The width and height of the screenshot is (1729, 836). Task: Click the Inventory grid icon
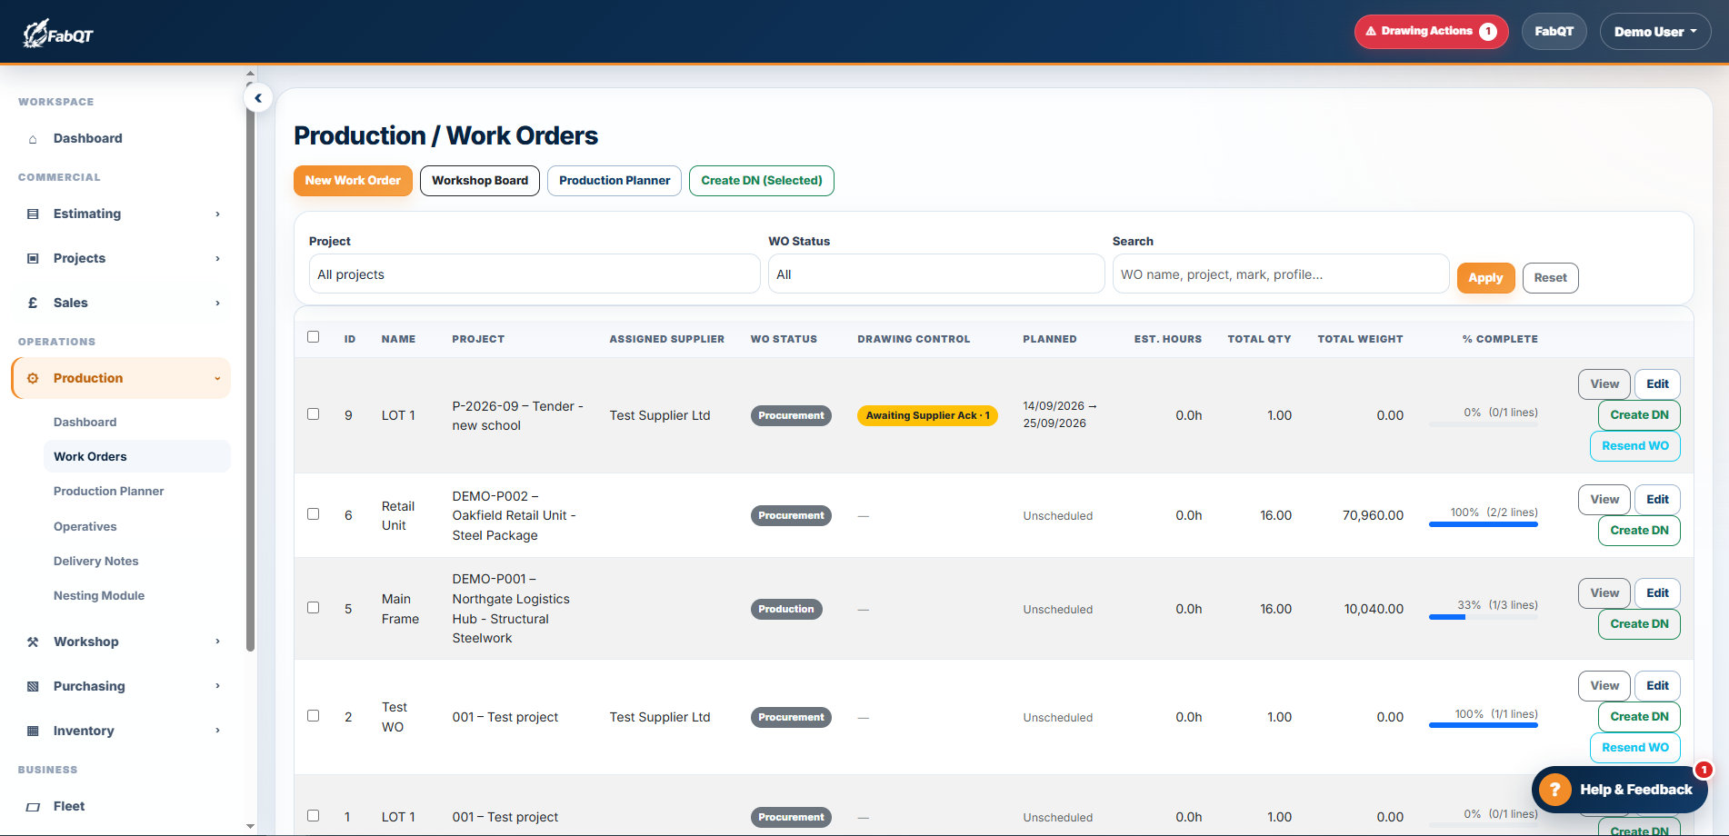33,731
